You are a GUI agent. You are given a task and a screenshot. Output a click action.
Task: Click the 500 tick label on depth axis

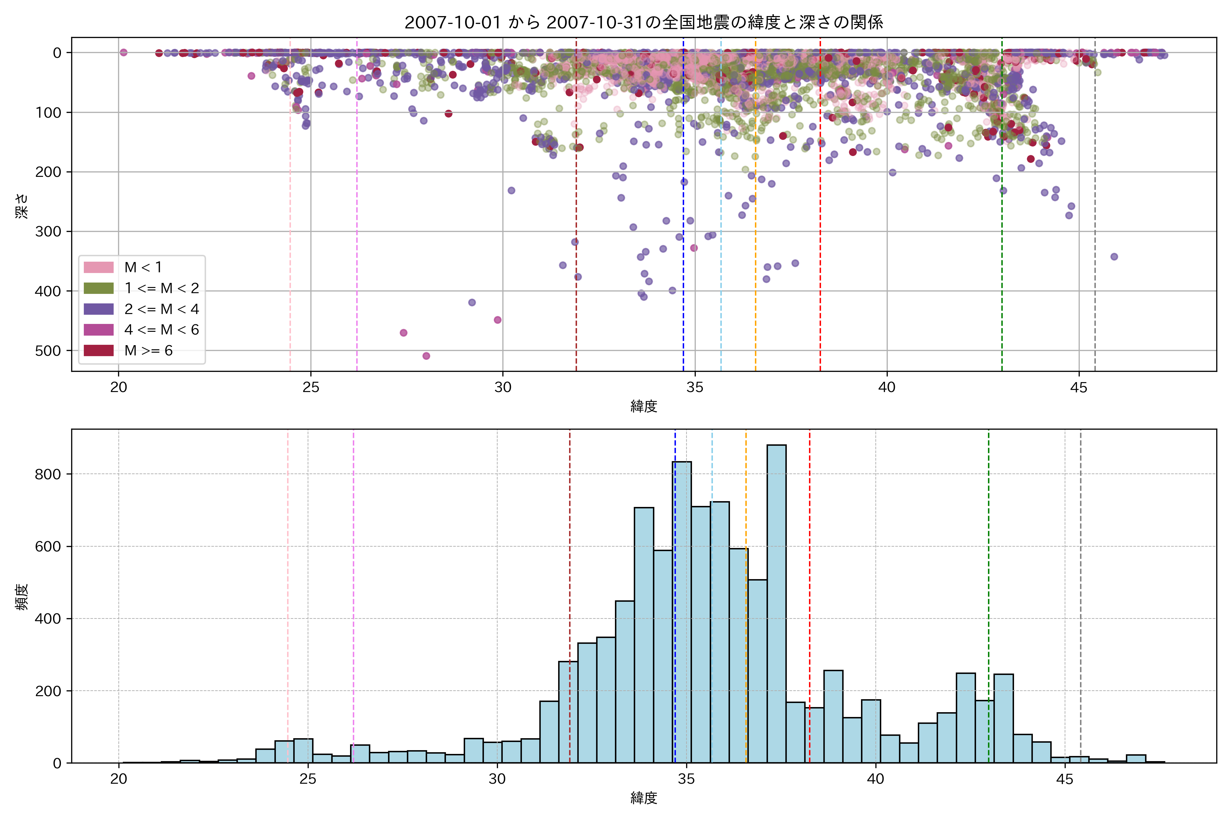click(48, 351)
